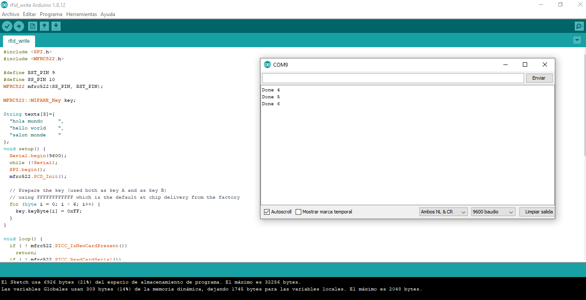Click the 'key.keyByte[i] = 0xFF;' line
Image resolution: width=586 pixels, height=300 pixels.
[x=48, y=211]
